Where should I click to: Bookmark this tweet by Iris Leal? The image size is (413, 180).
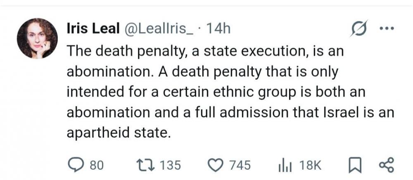(354, 166)
